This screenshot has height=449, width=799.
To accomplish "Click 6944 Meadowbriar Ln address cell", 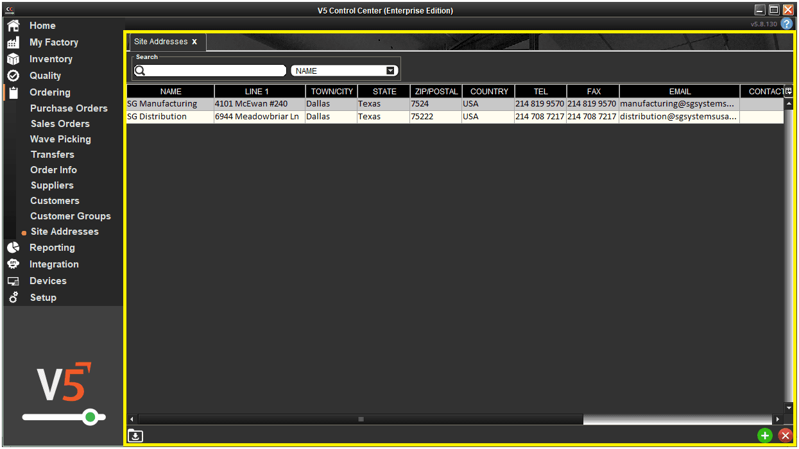I will (x=259, y=117).
